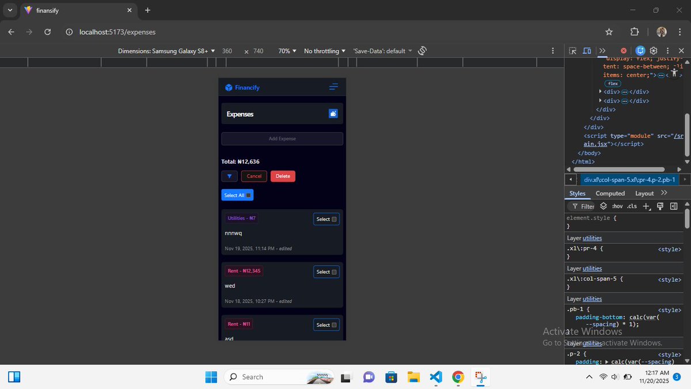The image size is (691, 389).
Task: Switch to the Layout tab
Action: coord(644,194)
